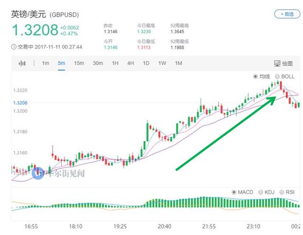Click the 1.3180 price axis label
This screenshot has width=303, height=235.
pyautogui.click(x=20, y=132)
